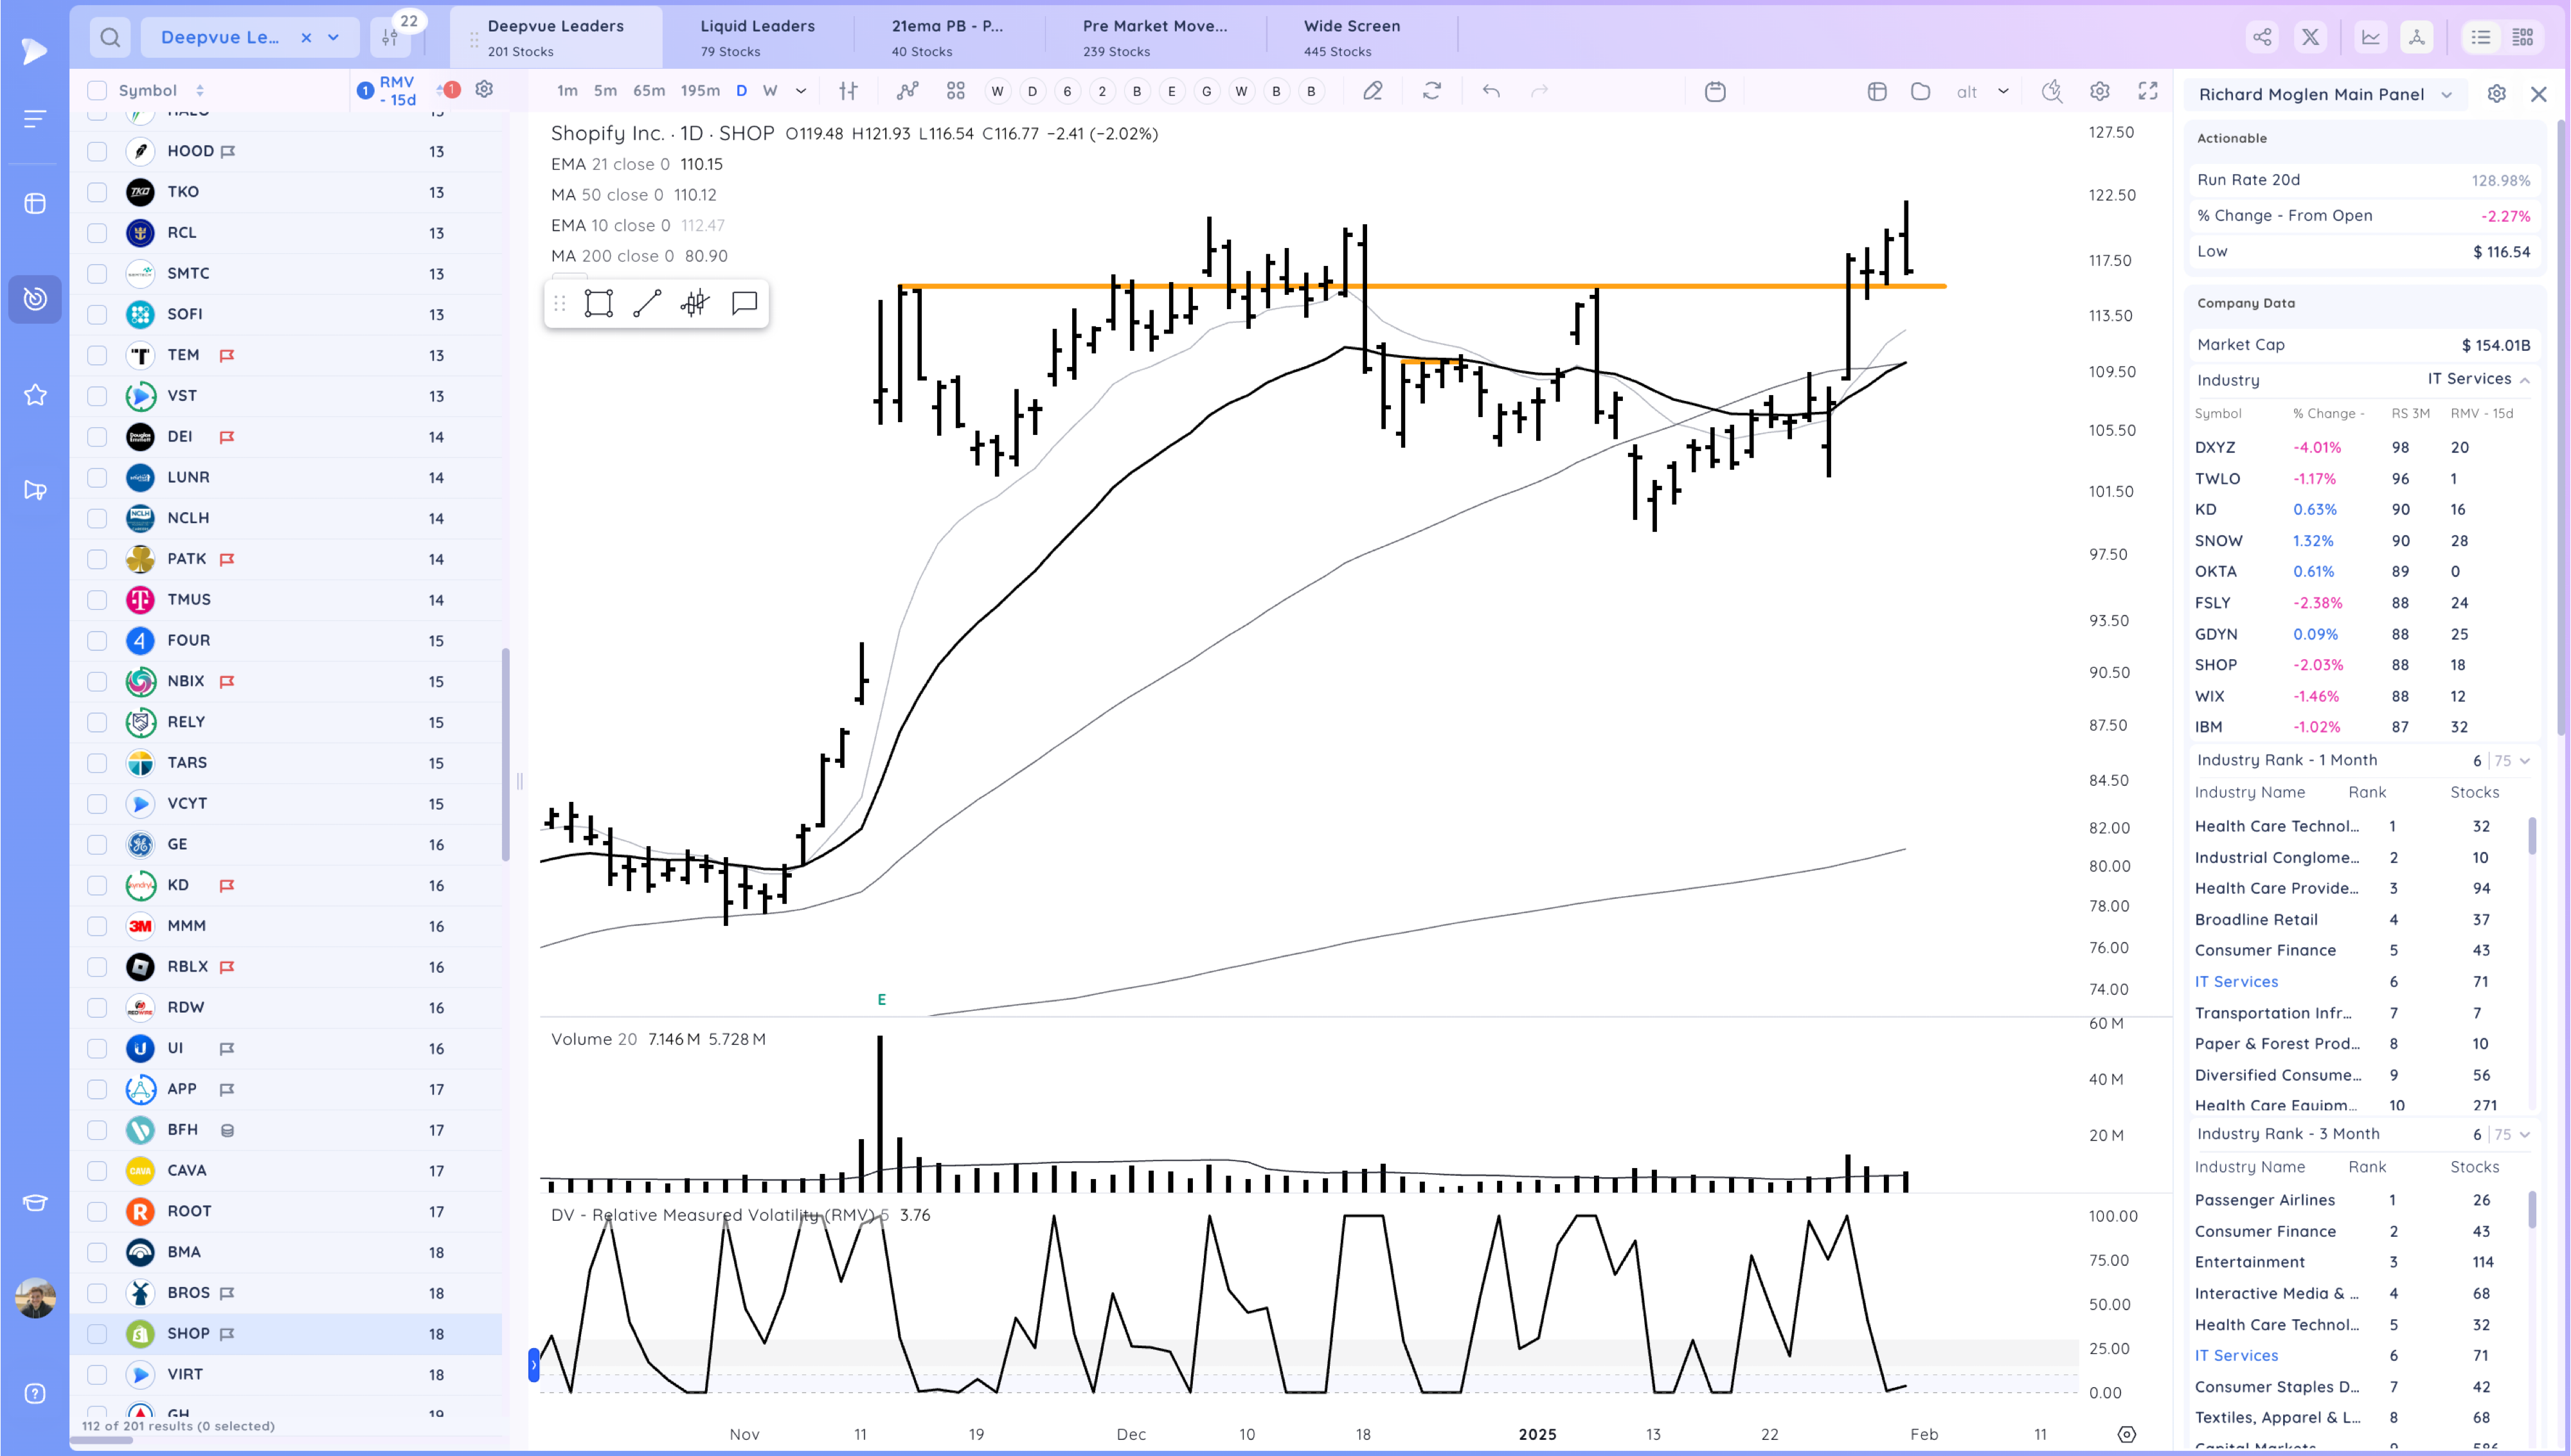The width and height of the screenshot is (2571, 1456).
Task: Open chart settings gear icon
Action: 2099,91
